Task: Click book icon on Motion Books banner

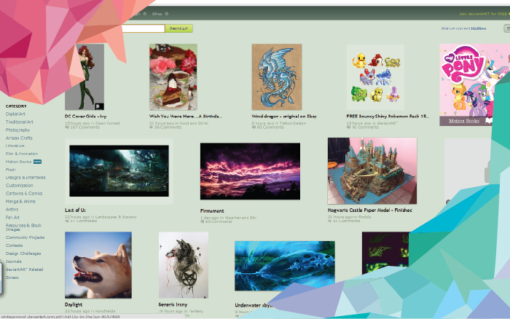Action: [488, 121]
